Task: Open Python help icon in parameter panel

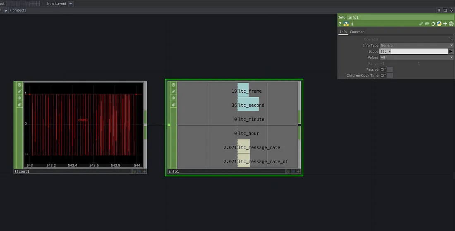Action: tap(346, 24)
